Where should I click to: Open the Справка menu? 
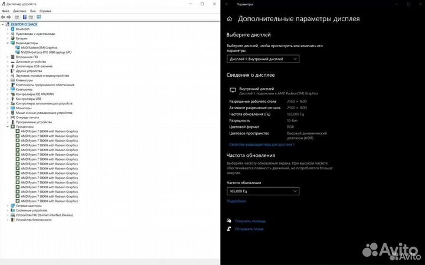(x=45, y=11)
